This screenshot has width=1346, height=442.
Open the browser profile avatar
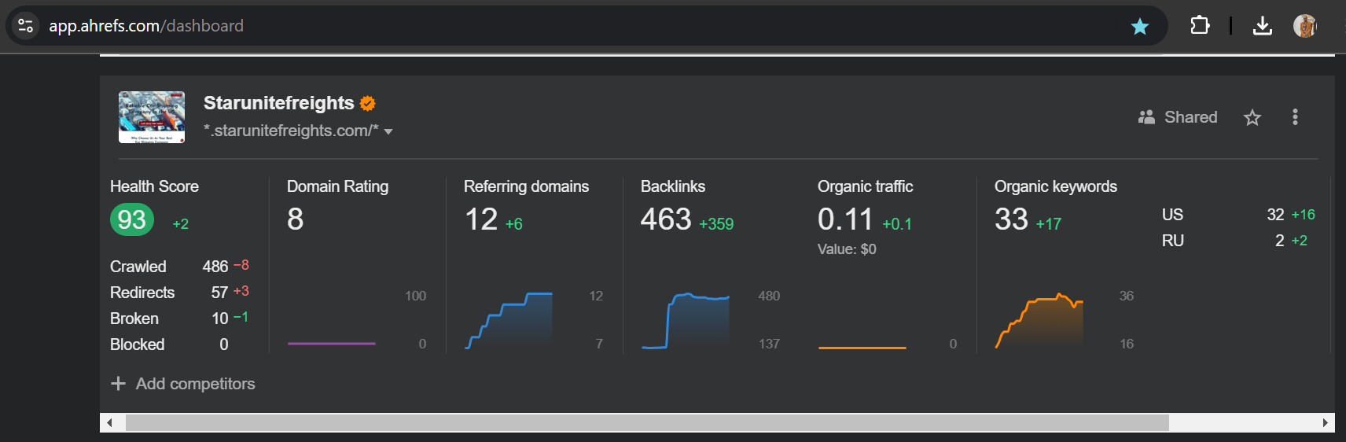[x=1305, y=26]
